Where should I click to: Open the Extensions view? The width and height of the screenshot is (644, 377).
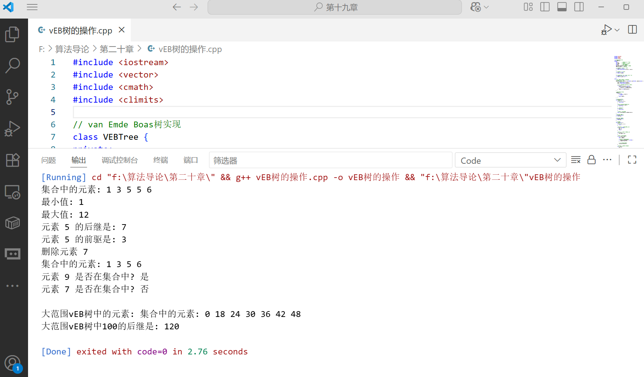tap(12, 160)
